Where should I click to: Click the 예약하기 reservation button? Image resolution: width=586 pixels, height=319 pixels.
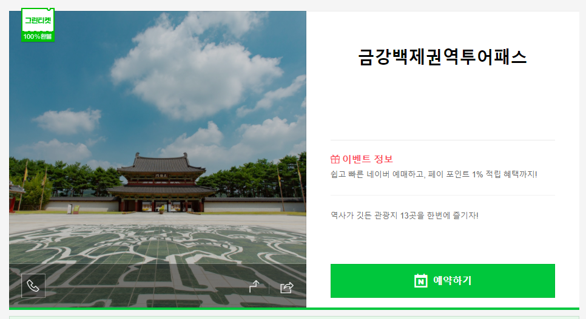point(442,281)
